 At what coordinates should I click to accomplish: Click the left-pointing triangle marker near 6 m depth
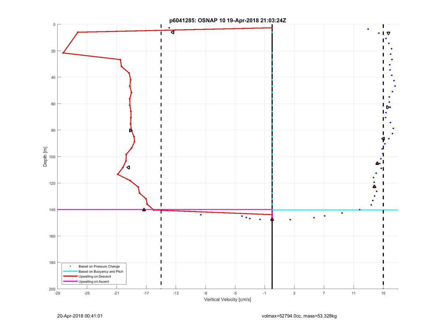coord(172,32)
